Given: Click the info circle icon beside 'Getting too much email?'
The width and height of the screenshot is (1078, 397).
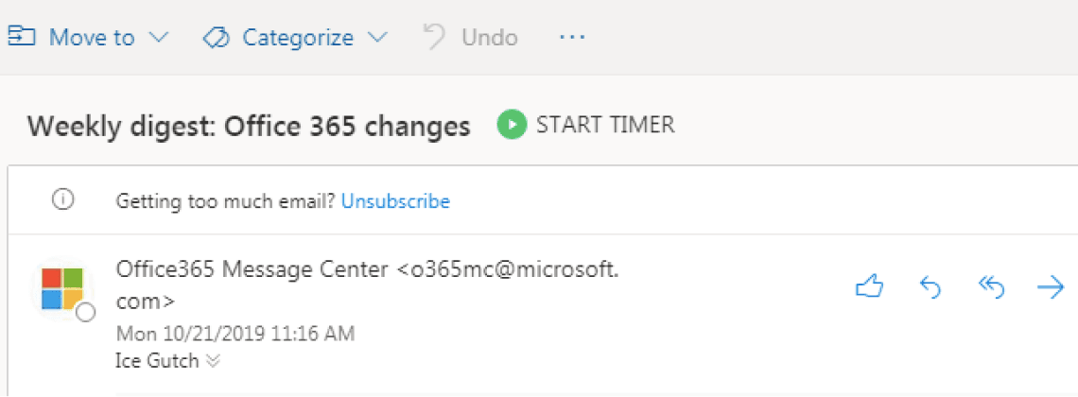Looking at the screenshot, I should pyautogui.click(x=63, y=200).
